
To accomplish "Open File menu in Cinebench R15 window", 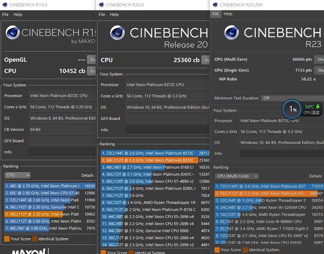I will click(x=5, y=14).
